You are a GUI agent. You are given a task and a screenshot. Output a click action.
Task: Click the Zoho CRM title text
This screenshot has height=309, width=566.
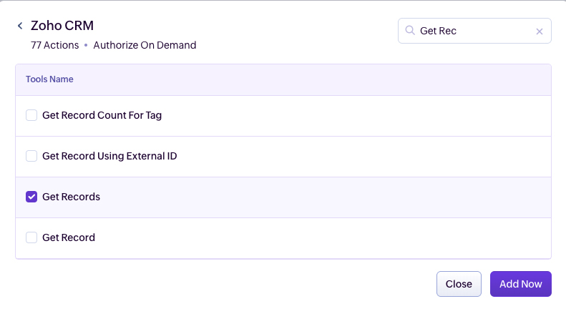[x=62, y=26]
